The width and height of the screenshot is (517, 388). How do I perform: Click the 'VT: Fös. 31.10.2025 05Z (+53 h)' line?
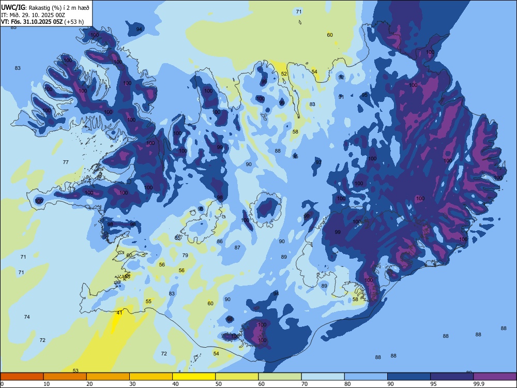[42, 22]
